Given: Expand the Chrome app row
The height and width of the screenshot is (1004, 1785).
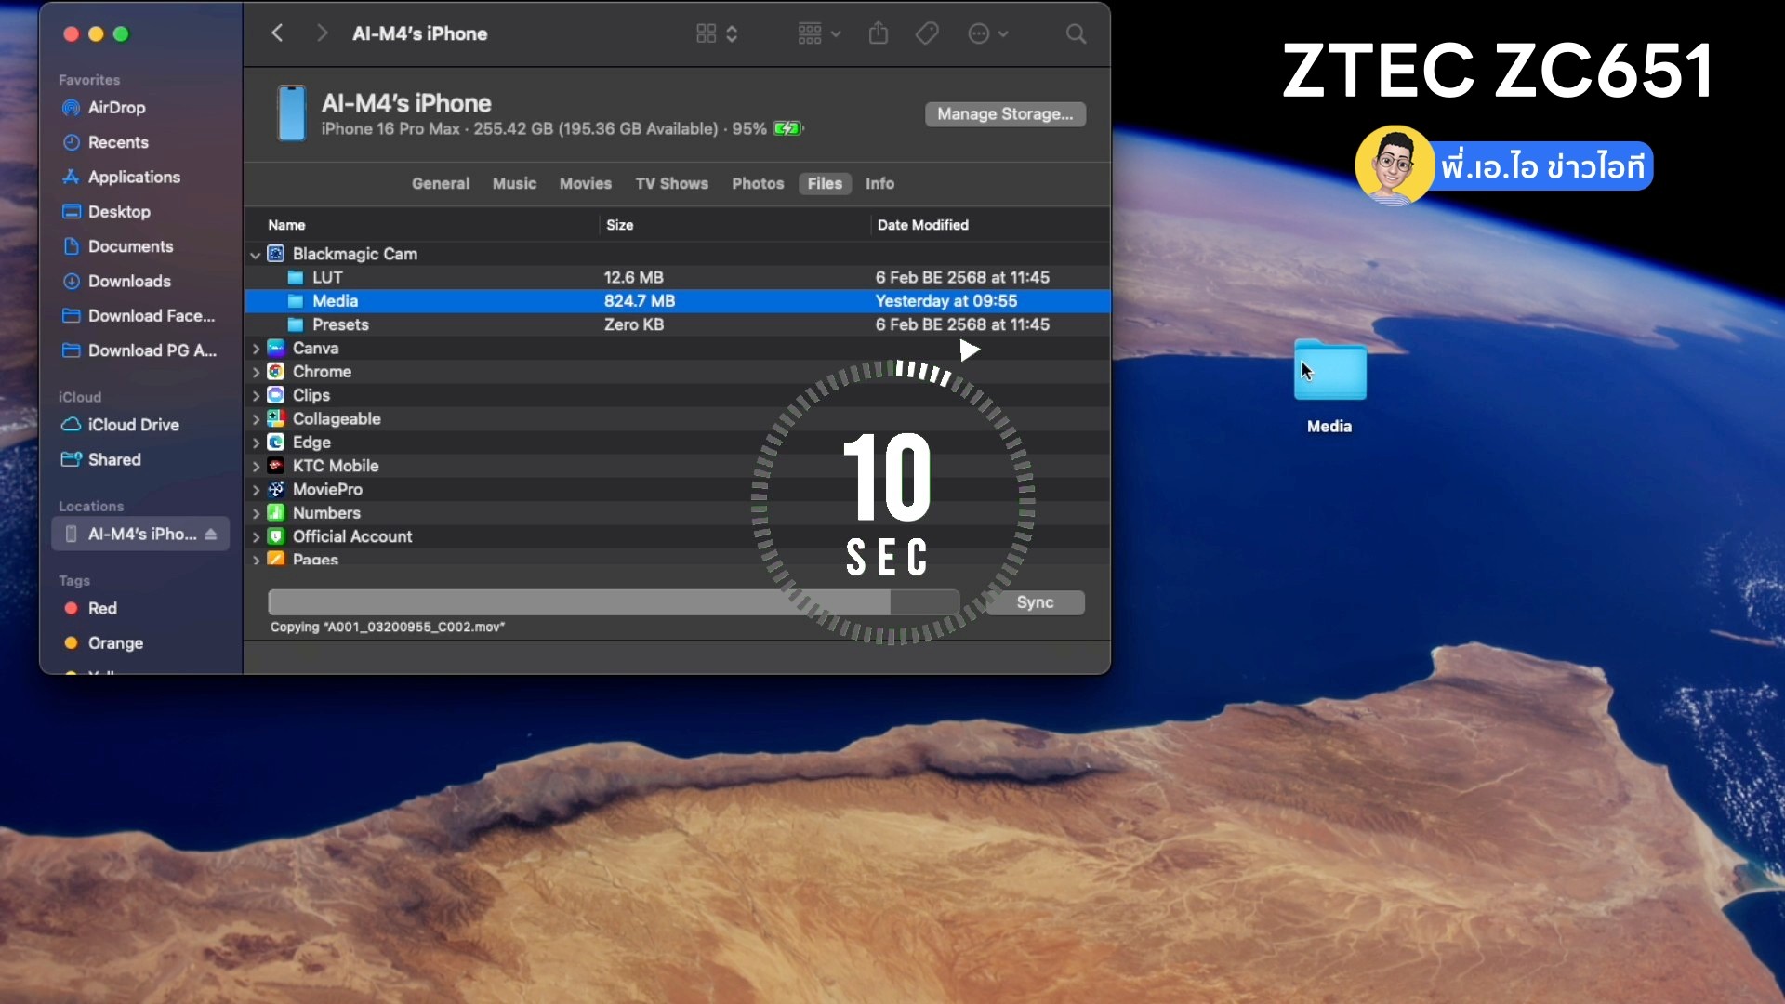Looking at the screenshot, I should coord(256,372).
